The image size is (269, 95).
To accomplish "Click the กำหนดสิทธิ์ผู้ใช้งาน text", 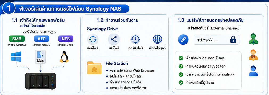I will (x=200, y=83).
